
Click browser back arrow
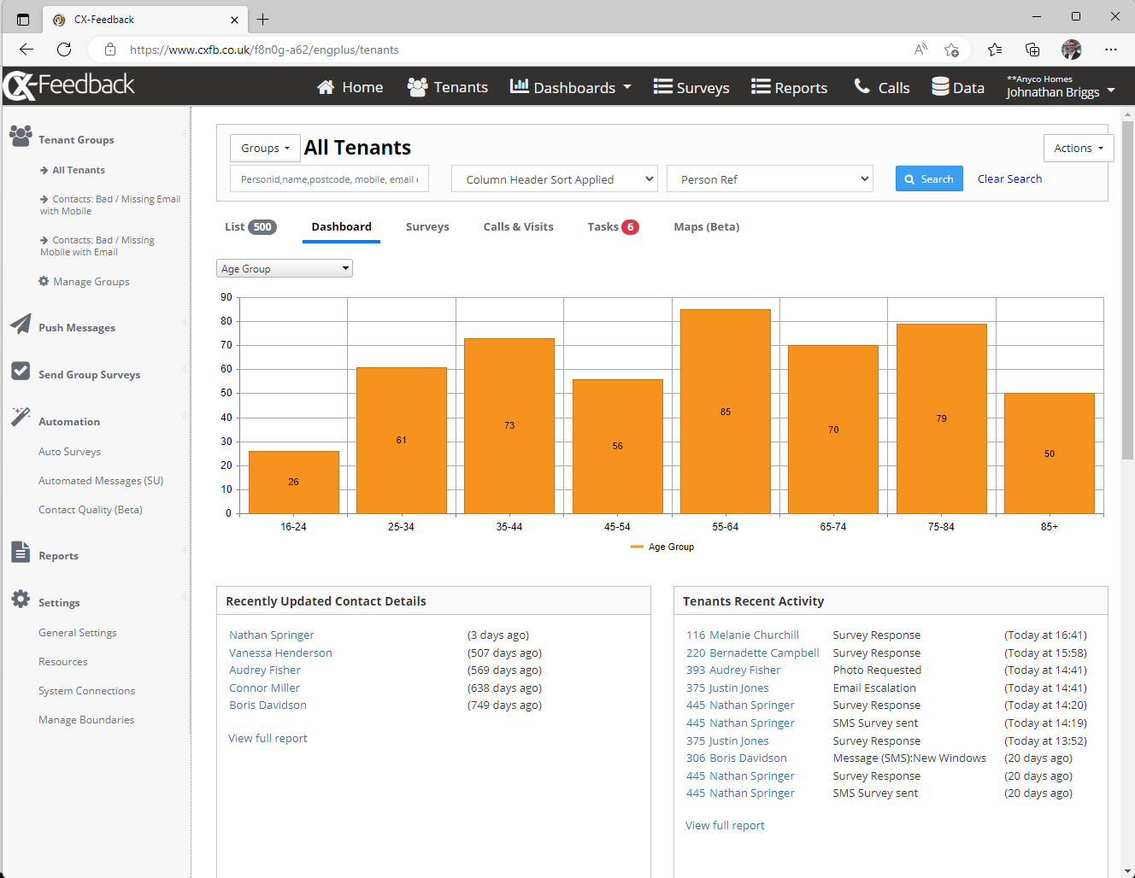(x=26, y=50)
